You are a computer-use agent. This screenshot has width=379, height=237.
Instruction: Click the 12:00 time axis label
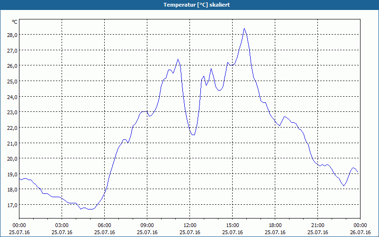tap(190, 226)
